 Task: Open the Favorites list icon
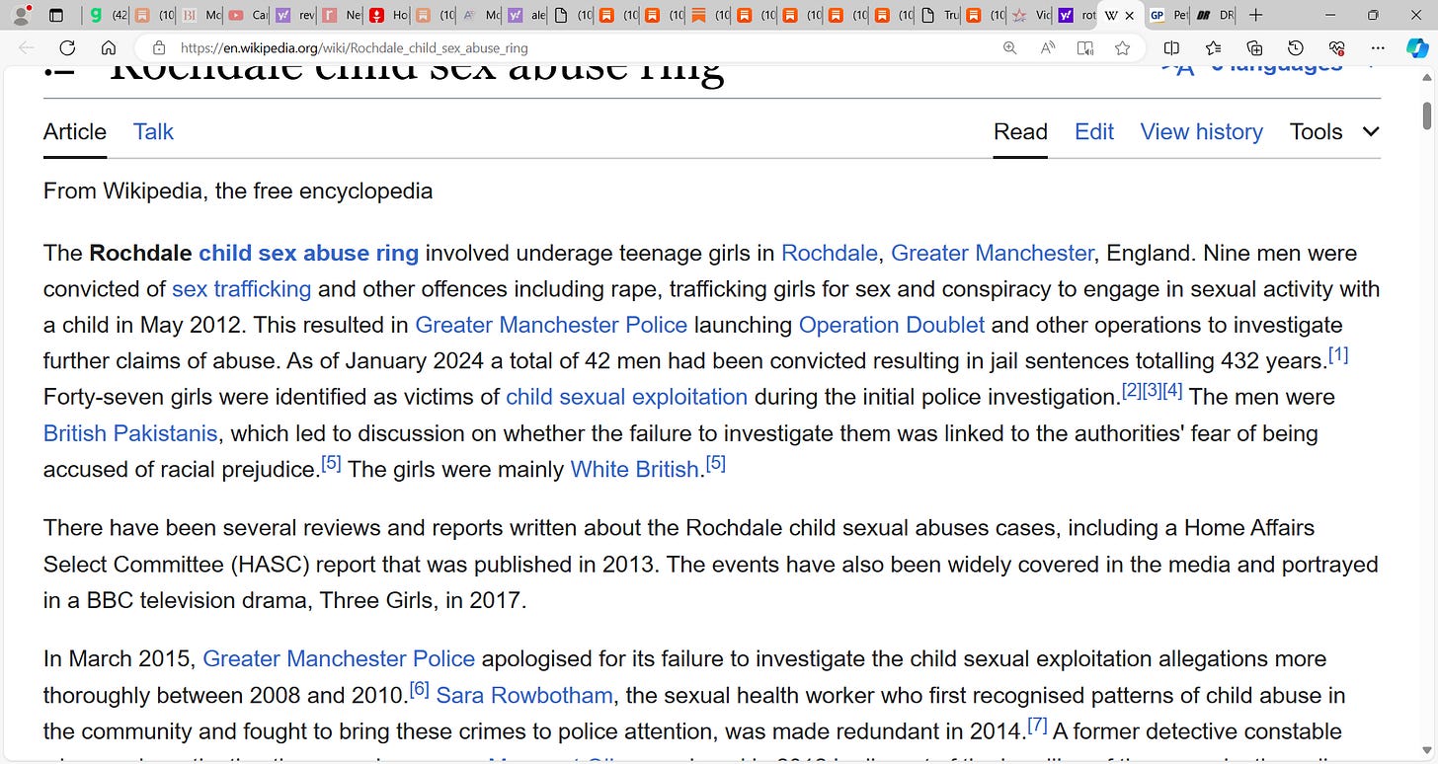click(1213, 47)
